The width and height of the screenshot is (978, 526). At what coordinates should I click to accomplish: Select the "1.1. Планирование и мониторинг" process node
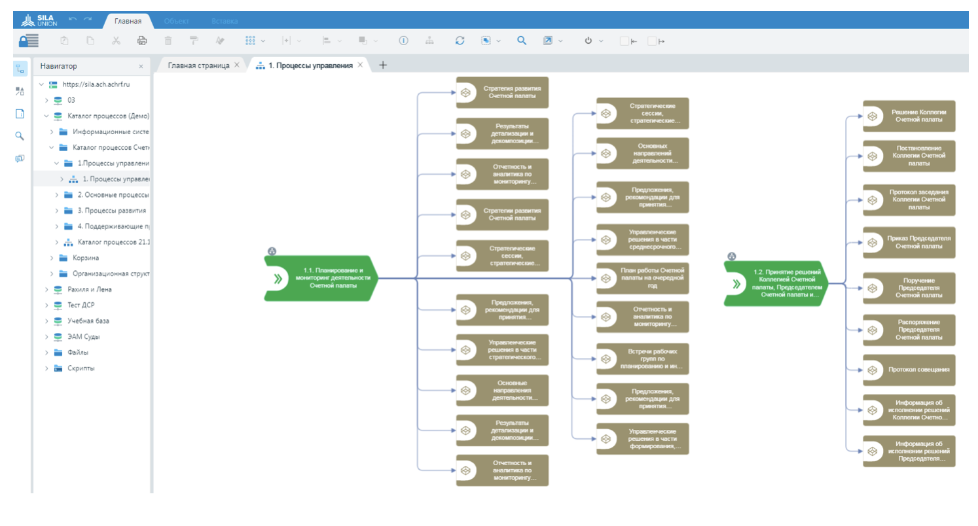pyautogui.click(x=321, y=278)
